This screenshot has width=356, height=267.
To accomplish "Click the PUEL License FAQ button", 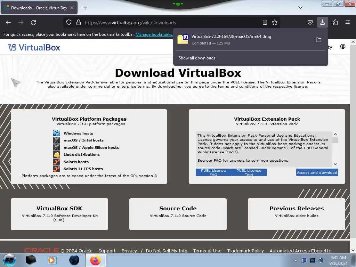I will pos(213,172).
